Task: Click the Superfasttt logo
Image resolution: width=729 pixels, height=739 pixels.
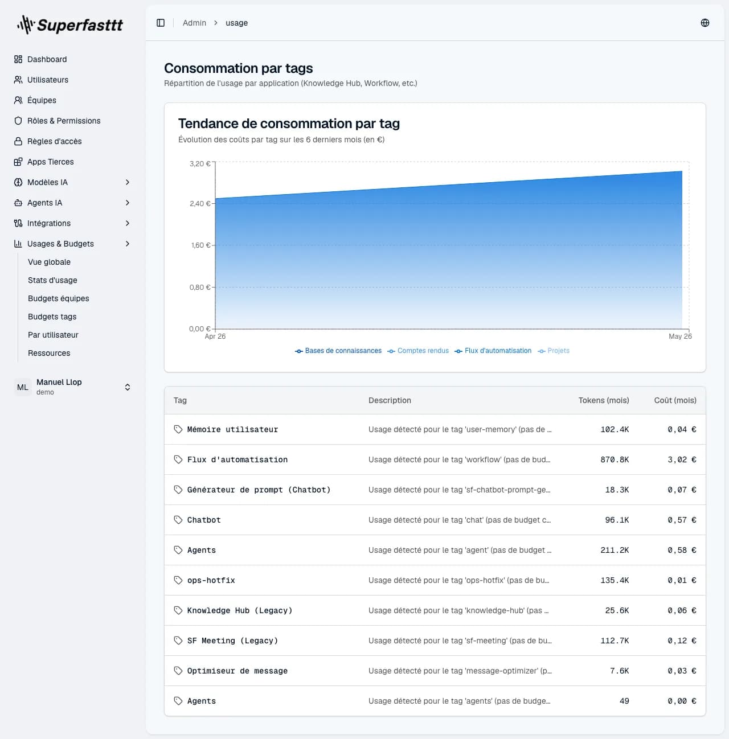Action: click(70, 24)
